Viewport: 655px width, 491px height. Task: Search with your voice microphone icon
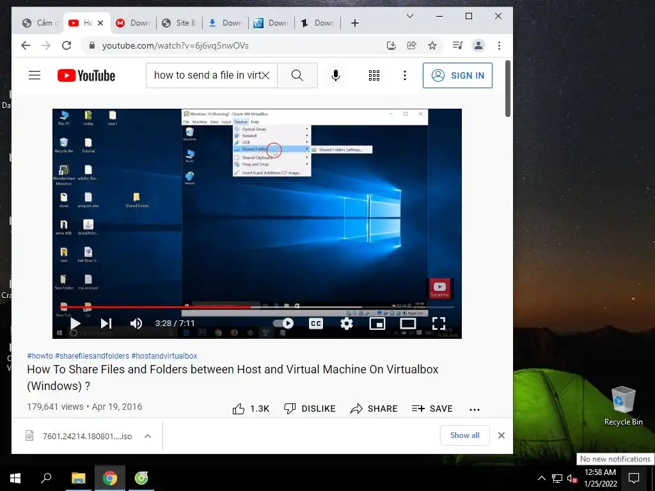pyautogui.click(x=335, y=75)
